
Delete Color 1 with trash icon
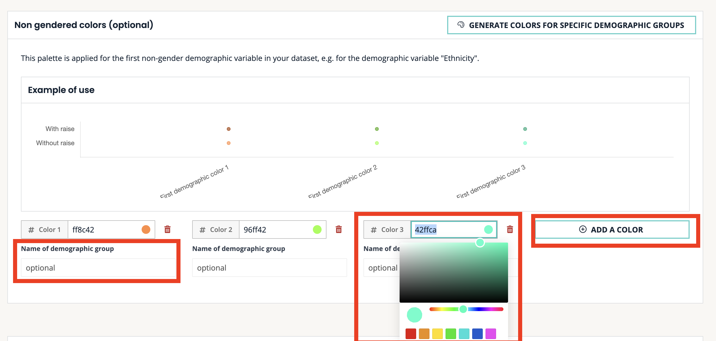pos(167,230)
